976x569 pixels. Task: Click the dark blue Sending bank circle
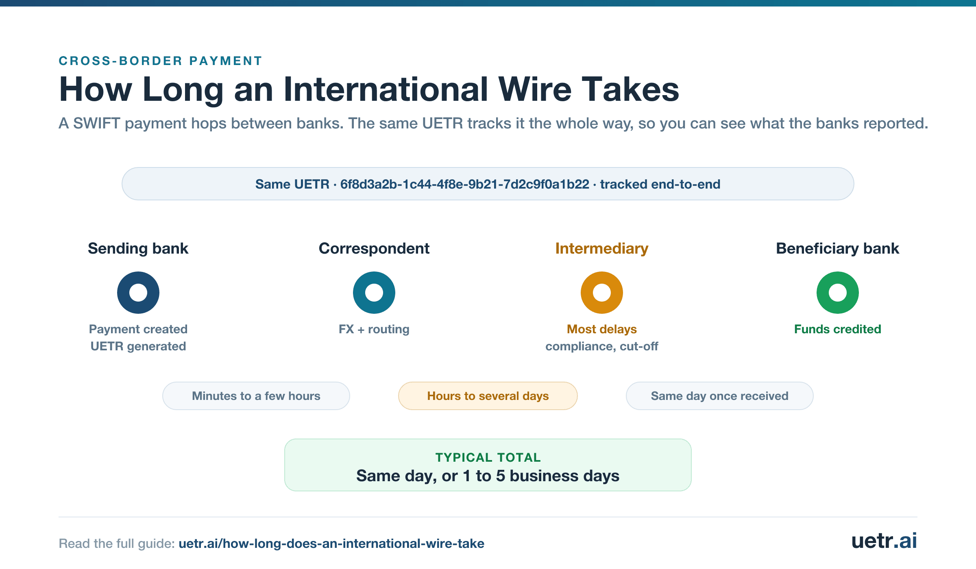point(138,293)
